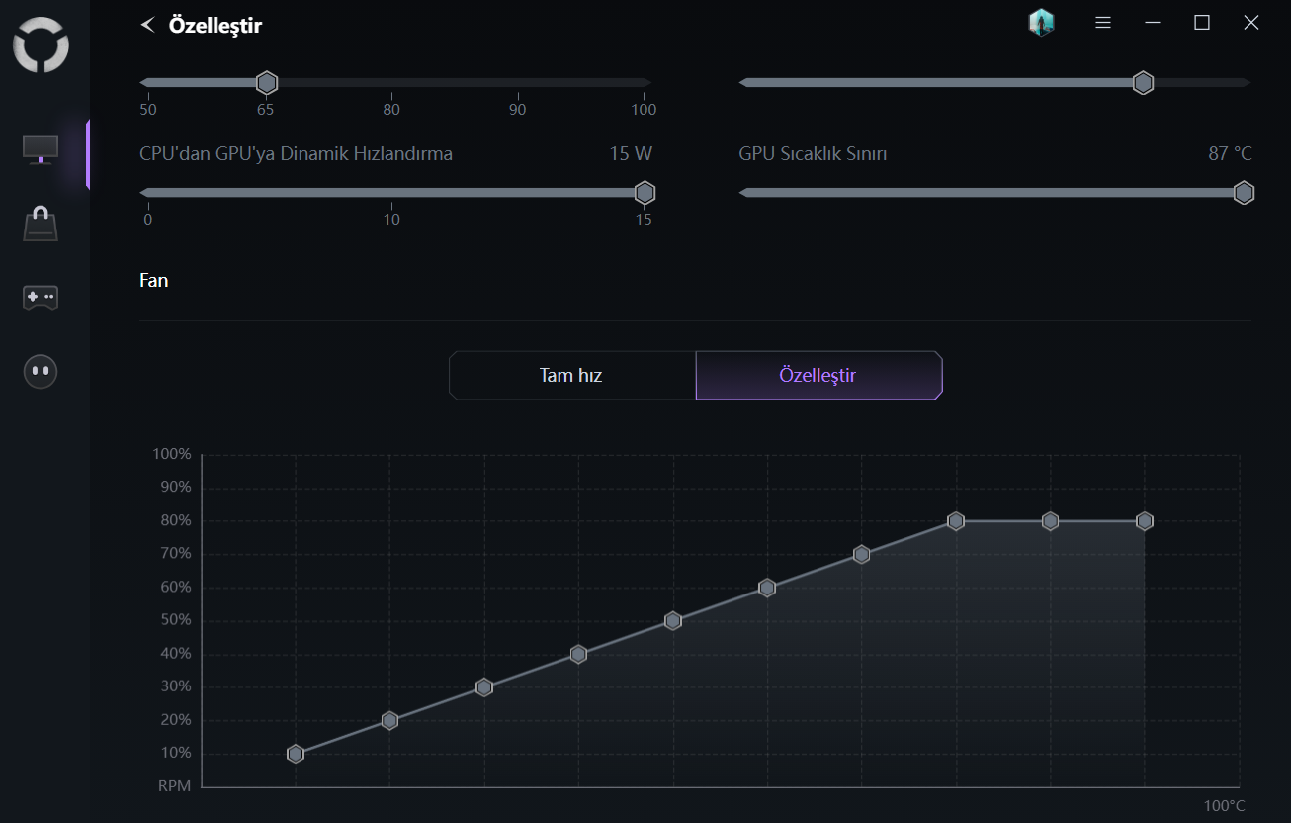The height and width of the screenshot is (823, 1291).
Task: Open the gamepad section in the sidebar
Action: point(41,297)
